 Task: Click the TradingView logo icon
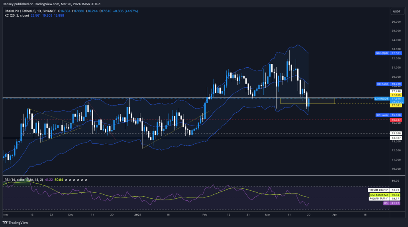[x=6, y=223]
